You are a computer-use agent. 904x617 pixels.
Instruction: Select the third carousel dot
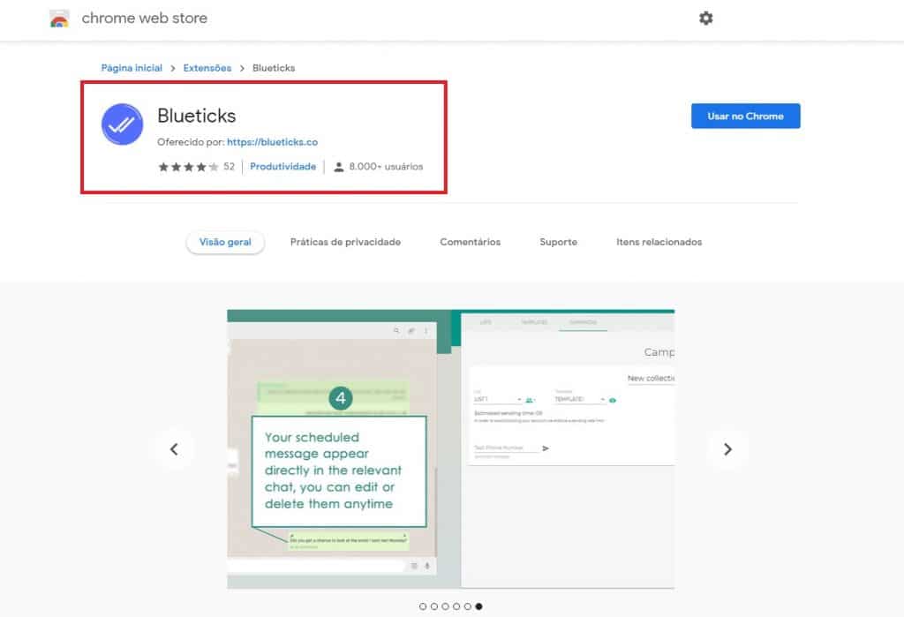445,606
